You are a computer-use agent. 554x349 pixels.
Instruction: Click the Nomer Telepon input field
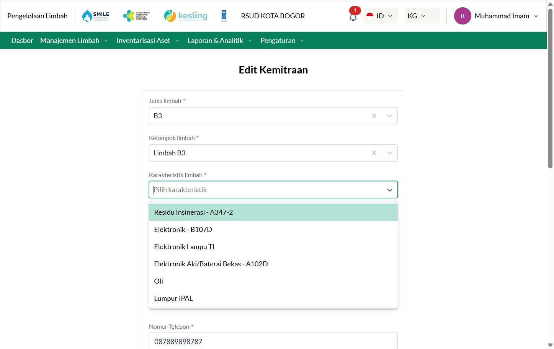pos(273,341)
